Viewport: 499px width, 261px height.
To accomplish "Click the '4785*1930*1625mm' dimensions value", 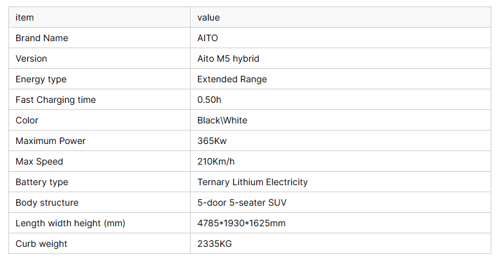I will (241, 223).
